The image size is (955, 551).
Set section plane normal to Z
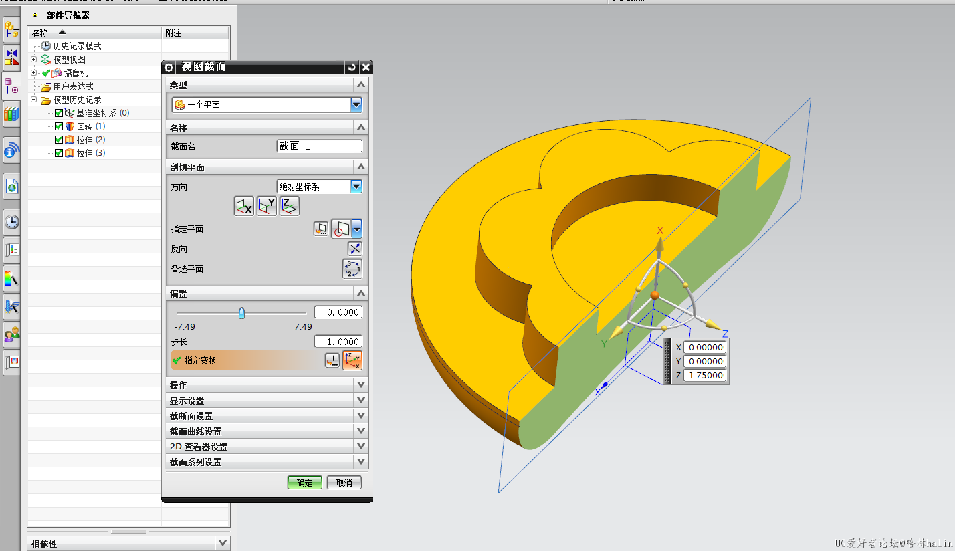(x=289, y=206)
